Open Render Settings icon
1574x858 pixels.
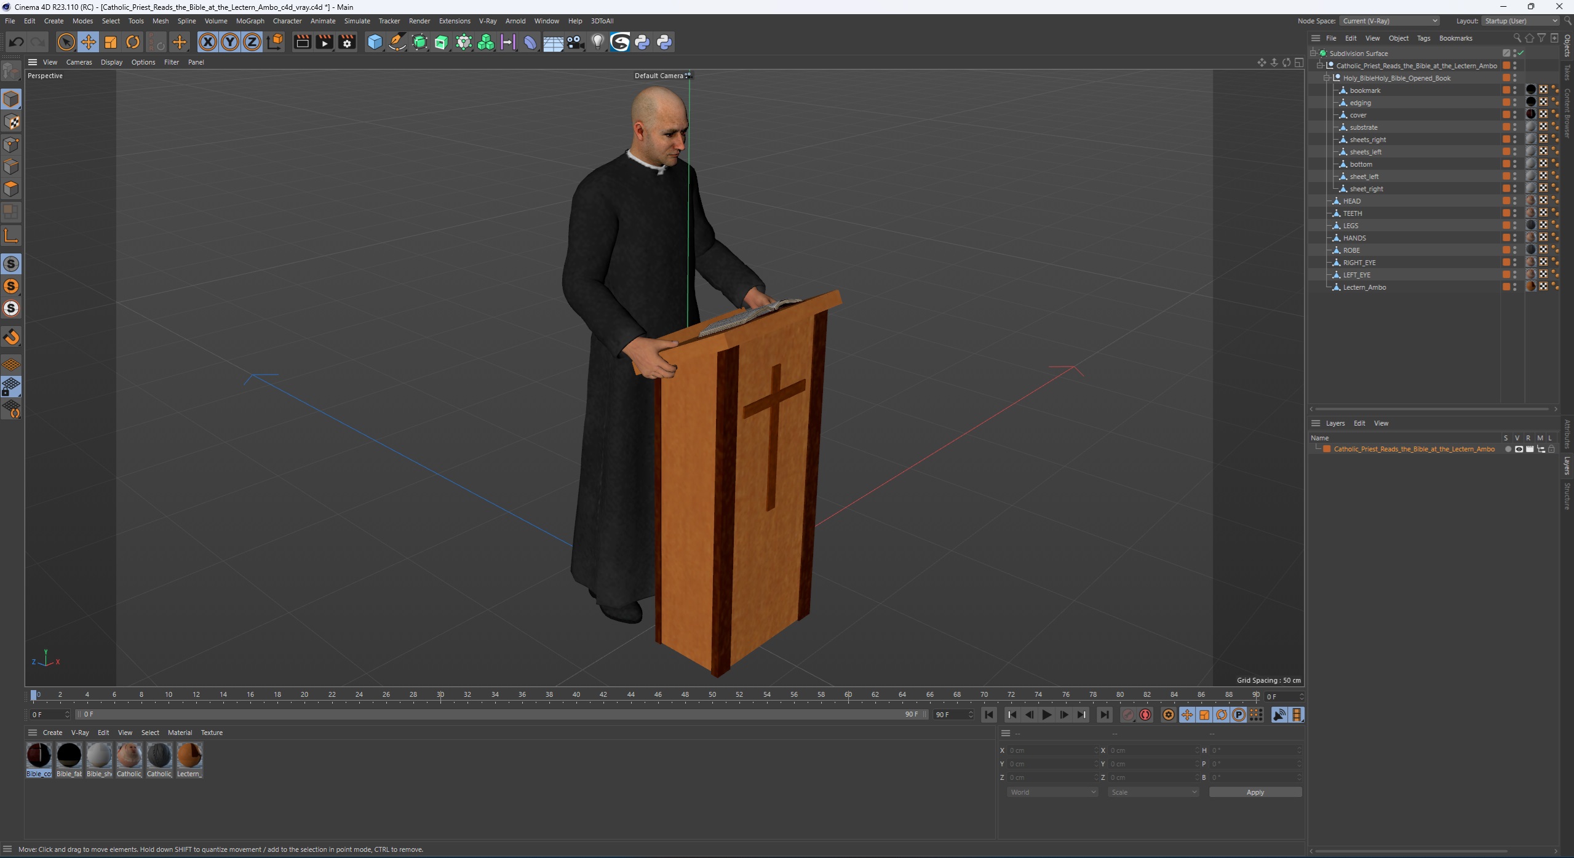(347, 42)
